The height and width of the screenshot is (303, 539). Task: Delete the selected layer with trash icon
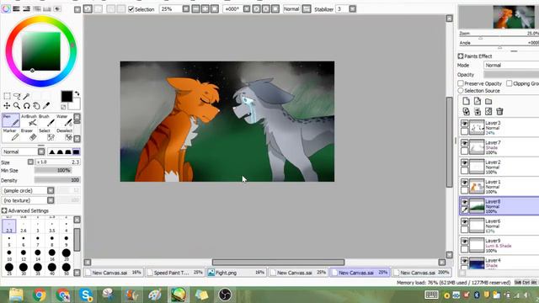click(x=499, y=111)
